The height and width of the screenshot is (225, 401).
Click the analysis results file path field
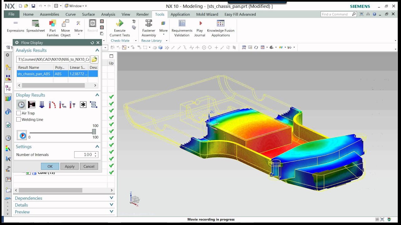pos(53,59)
